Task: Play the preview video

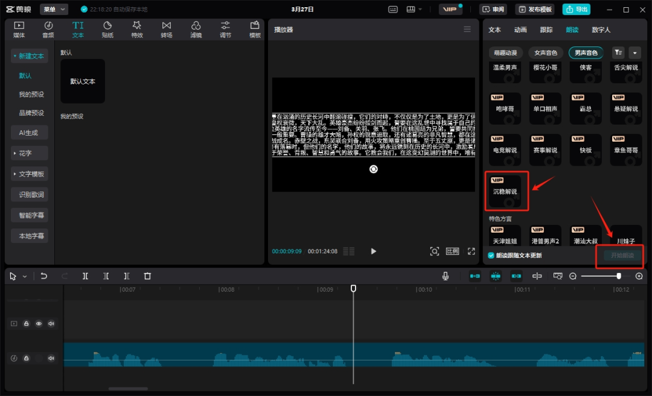Action: 374,251
